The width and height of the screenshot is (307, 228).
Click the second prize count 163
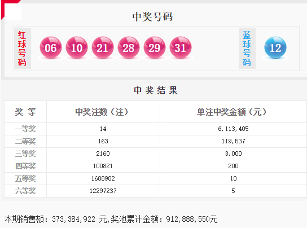[103, 141]
